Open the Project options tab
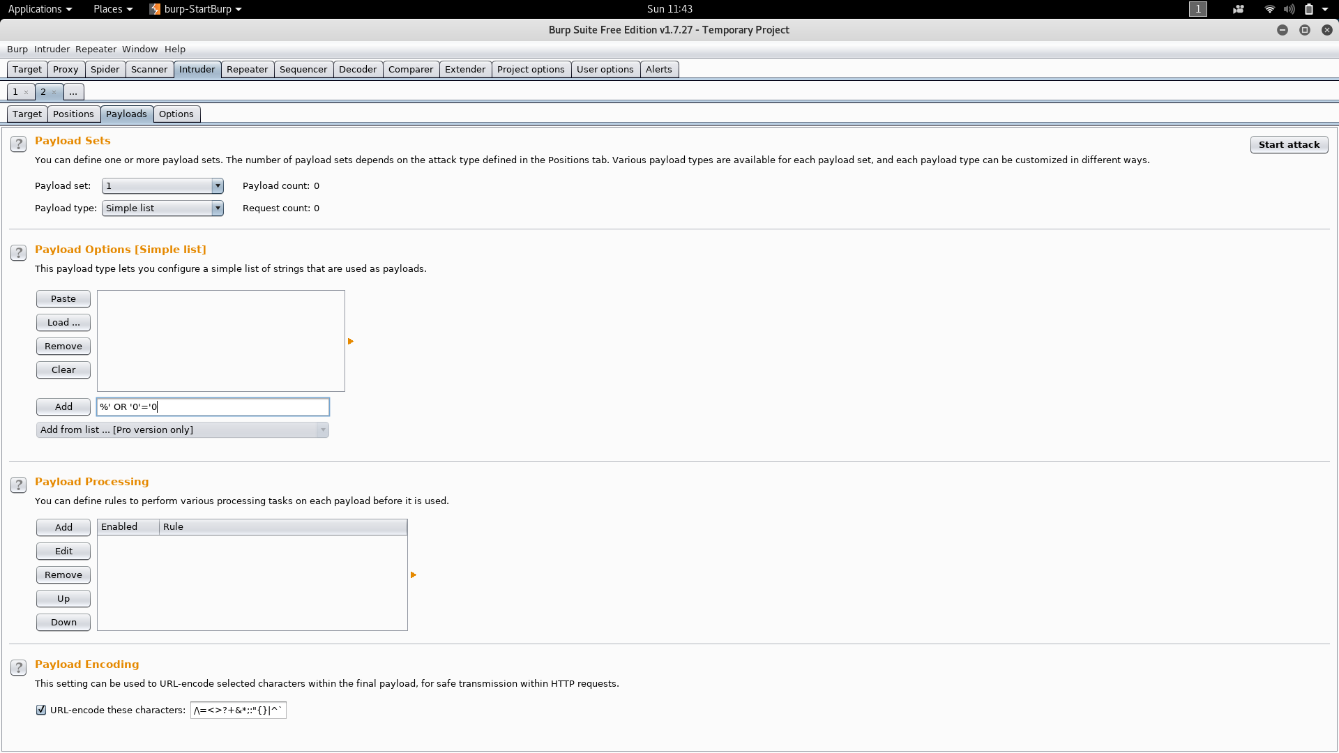1339x753 pixels. click(x=531, y=69)
